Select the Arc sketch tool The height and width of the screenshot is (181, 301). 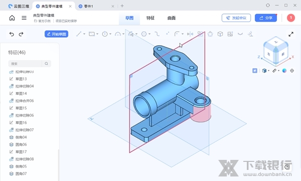118,34
